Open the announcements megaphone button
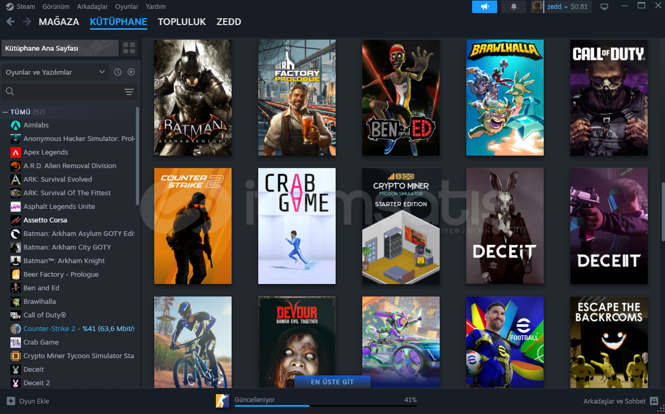The height and width of the screenshot is (414, 665). tap(485, 7)
